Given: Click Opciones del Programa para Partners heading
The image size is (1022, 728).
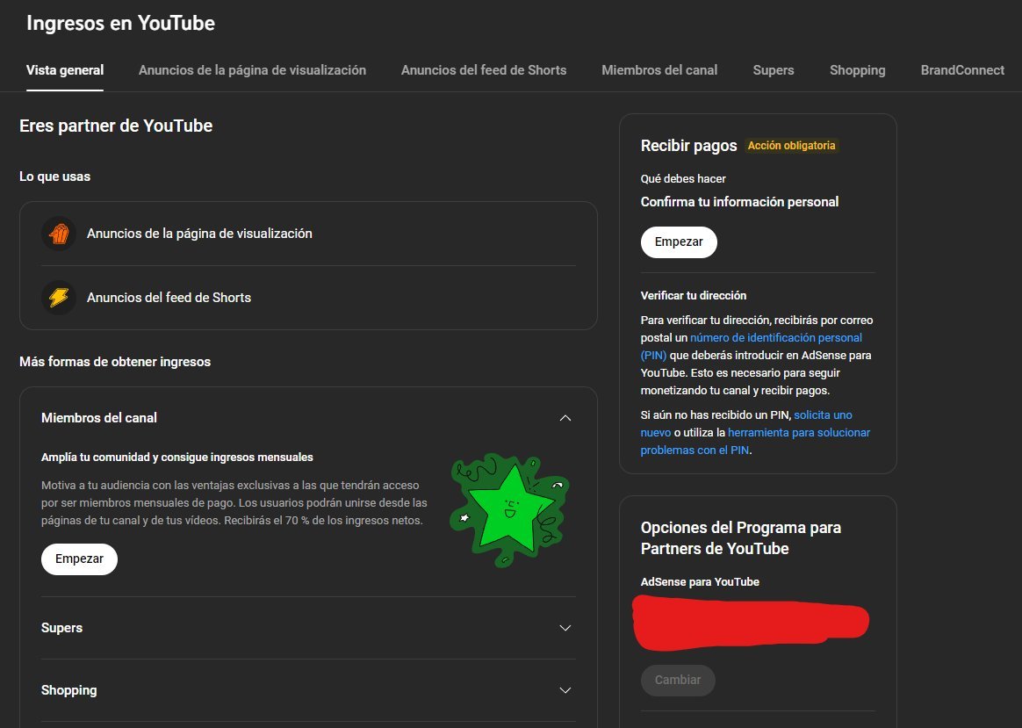Looking at the screenshot, I should 740,537.
